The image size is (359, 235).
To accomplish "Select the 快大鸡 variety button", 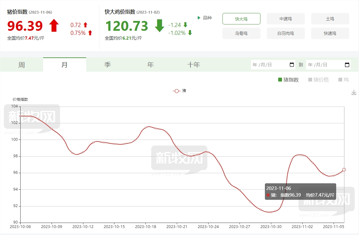I will tap(241, 19).
